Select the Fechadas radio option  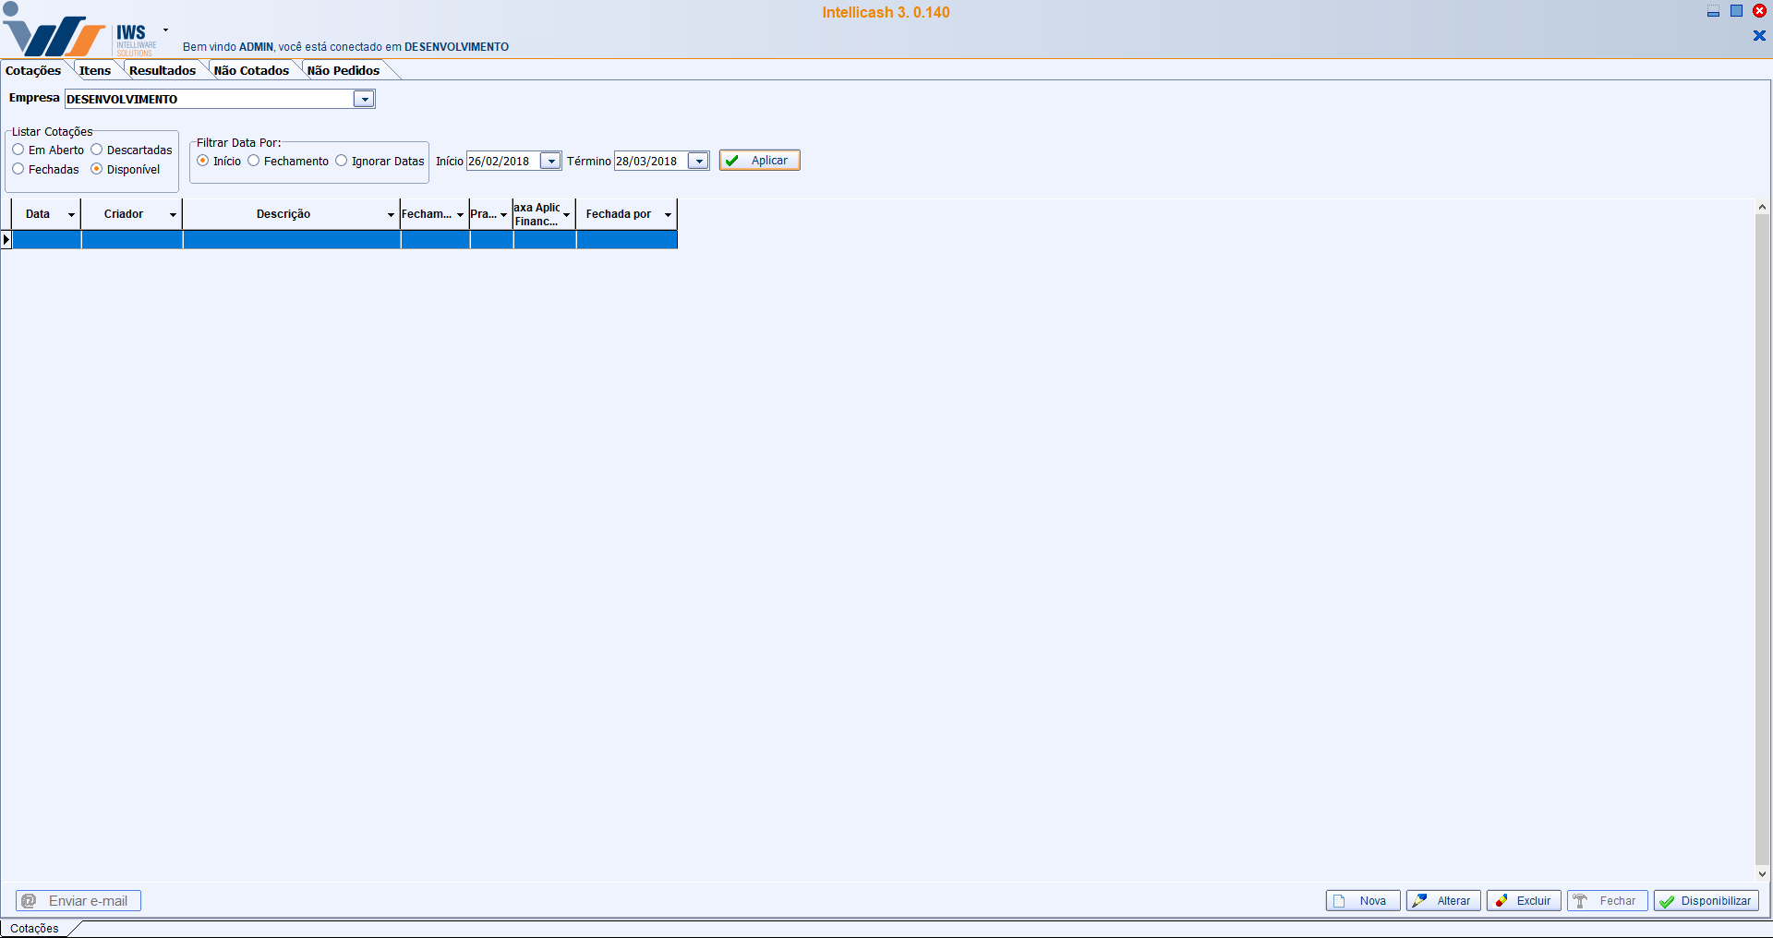[x=18, y=169]
